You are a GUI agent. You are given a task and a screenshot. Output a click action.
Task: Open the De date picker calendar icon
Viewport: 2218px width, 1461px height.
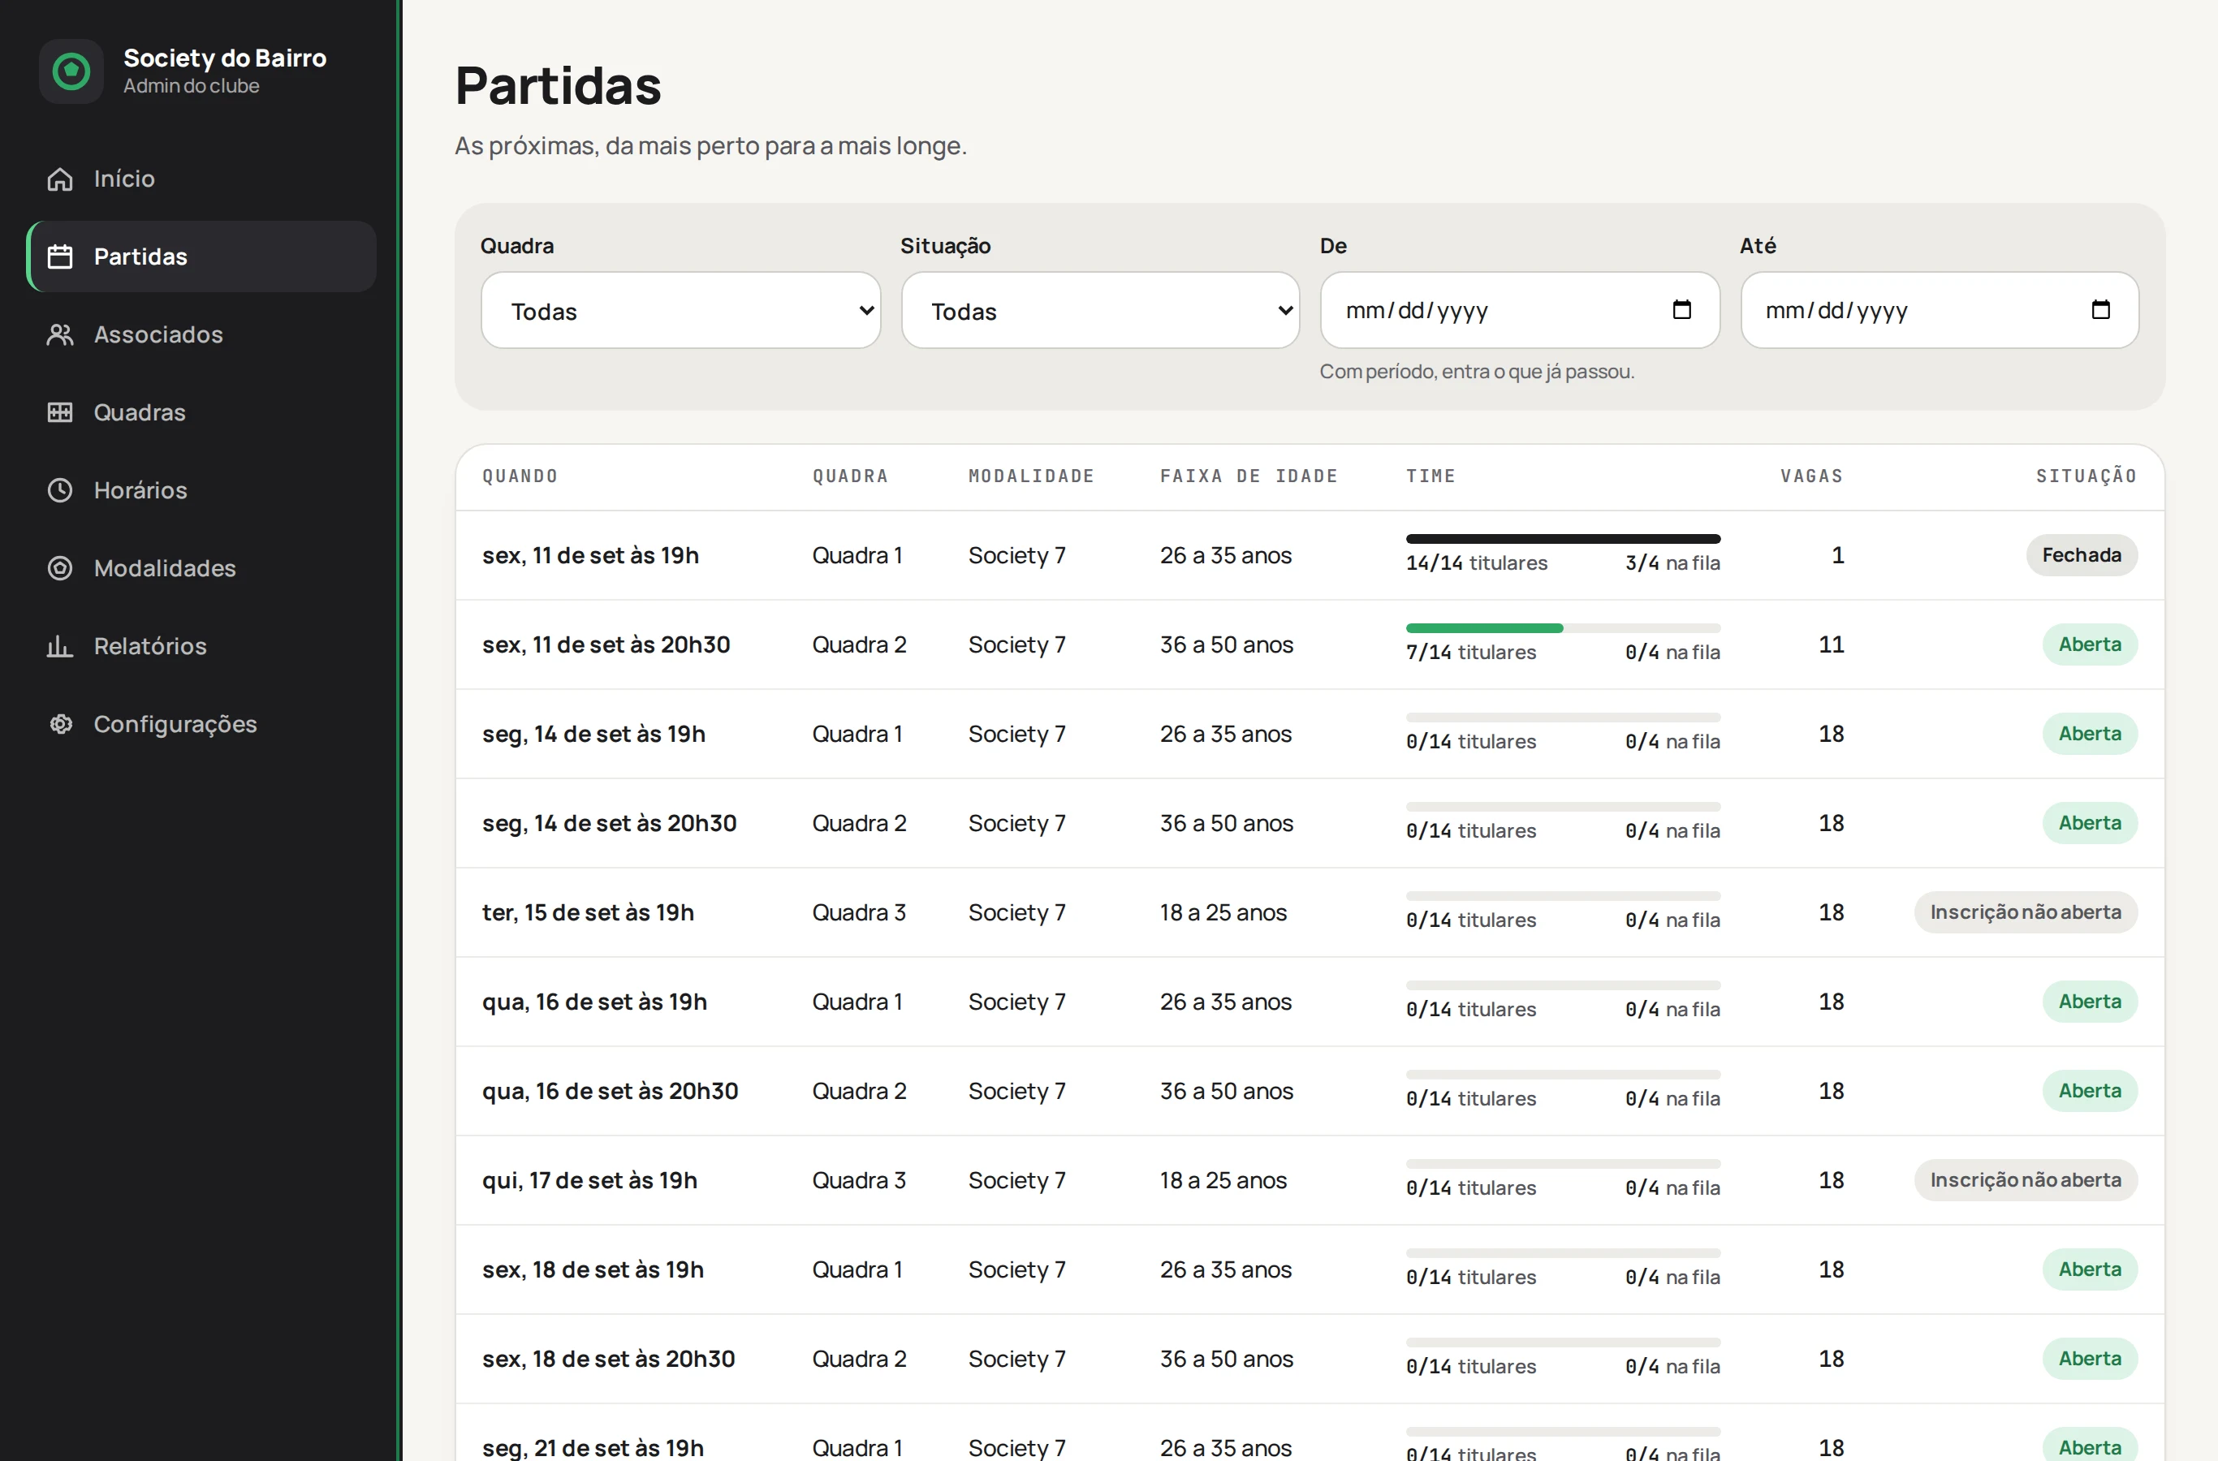pyautogui.click(x=1681, y=309)
